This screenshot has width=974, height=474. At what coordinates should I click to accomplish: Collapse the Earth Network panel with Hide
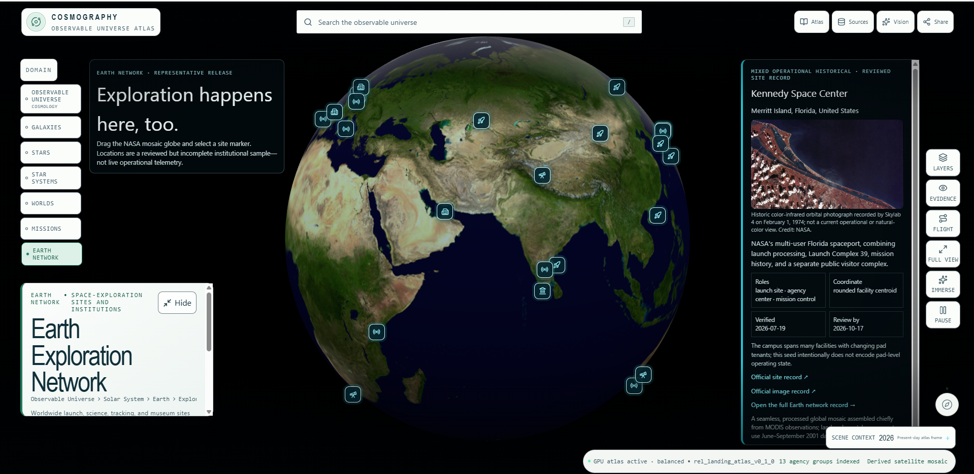pos(177,303)
